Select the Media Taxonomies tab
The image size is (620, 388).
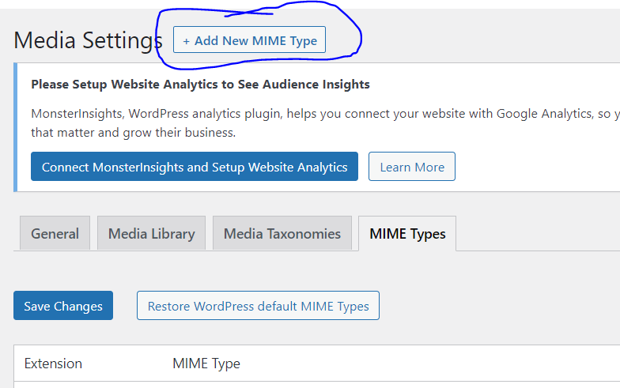[282, 233]
